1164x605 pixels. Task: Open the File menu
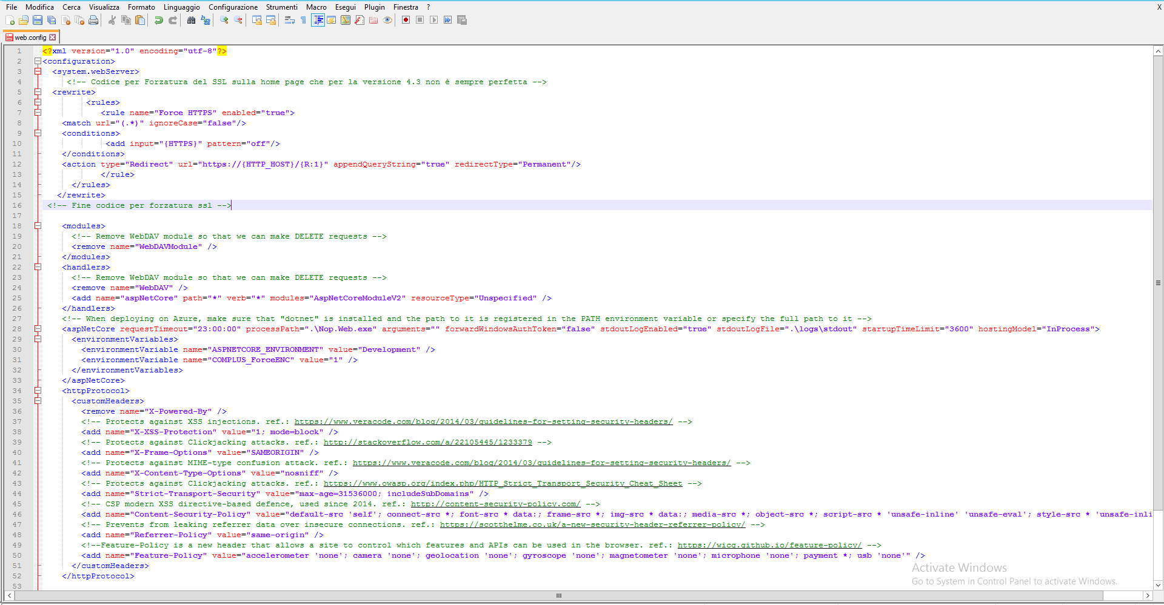point(12,7)
